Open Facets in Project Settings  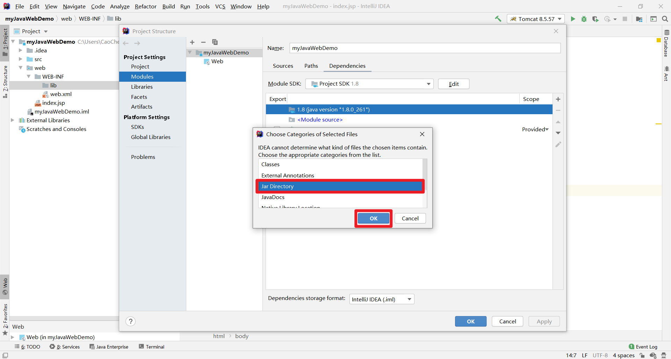pyautogui.click(x=139, y=97)
